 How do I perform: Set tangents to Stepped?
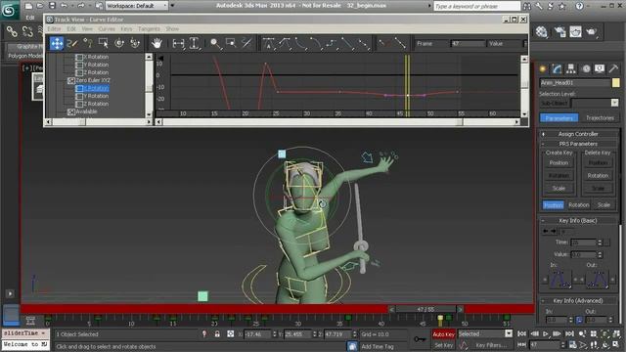(331, 43)
